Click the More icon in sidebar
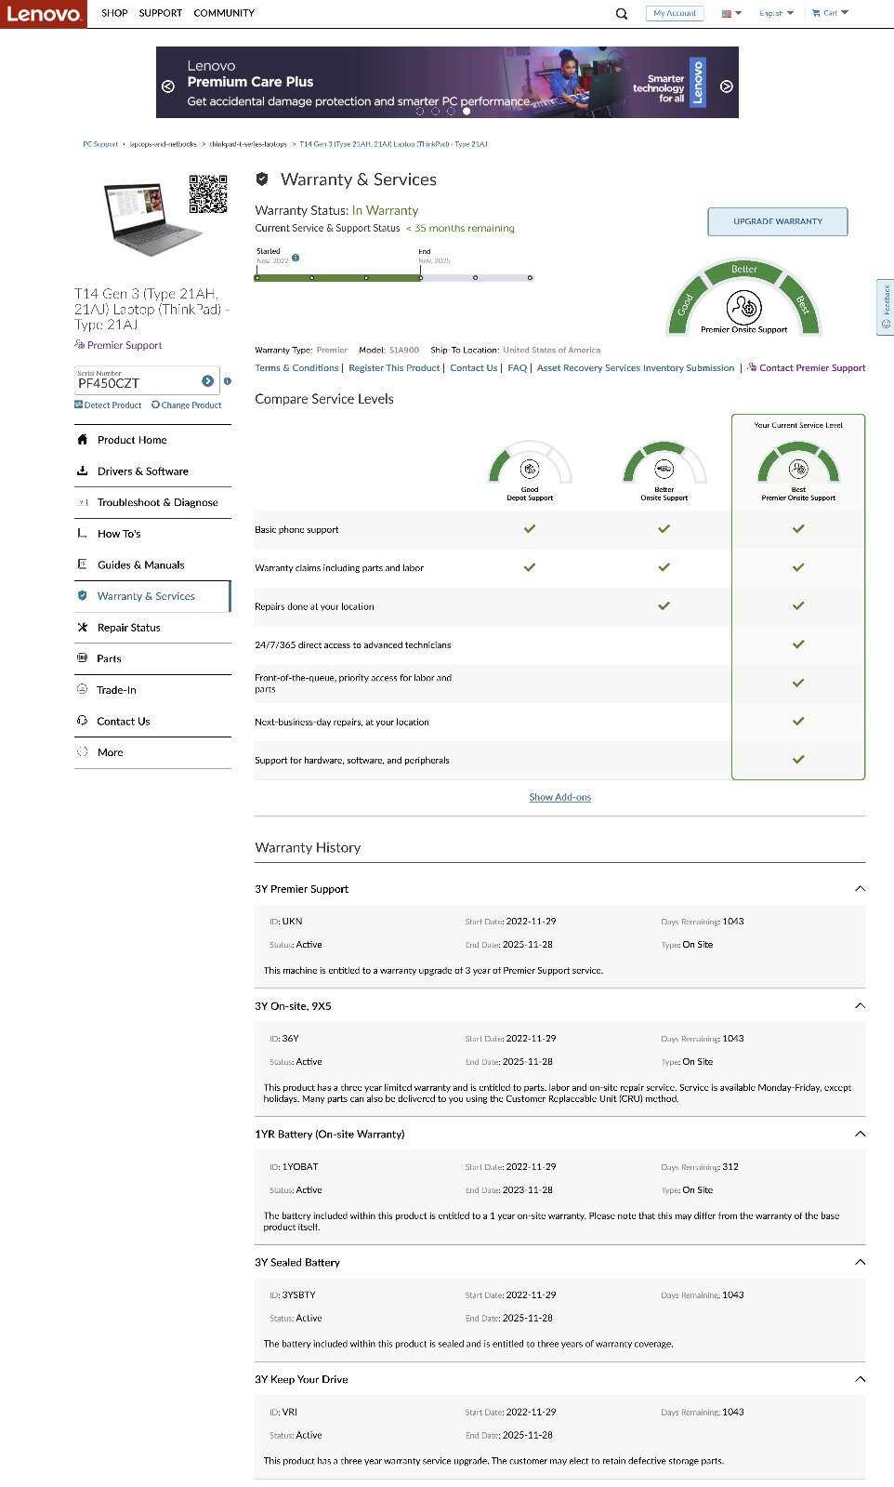Image resolution: width=894 pixels, height=1487 pixels. [83, 752]
